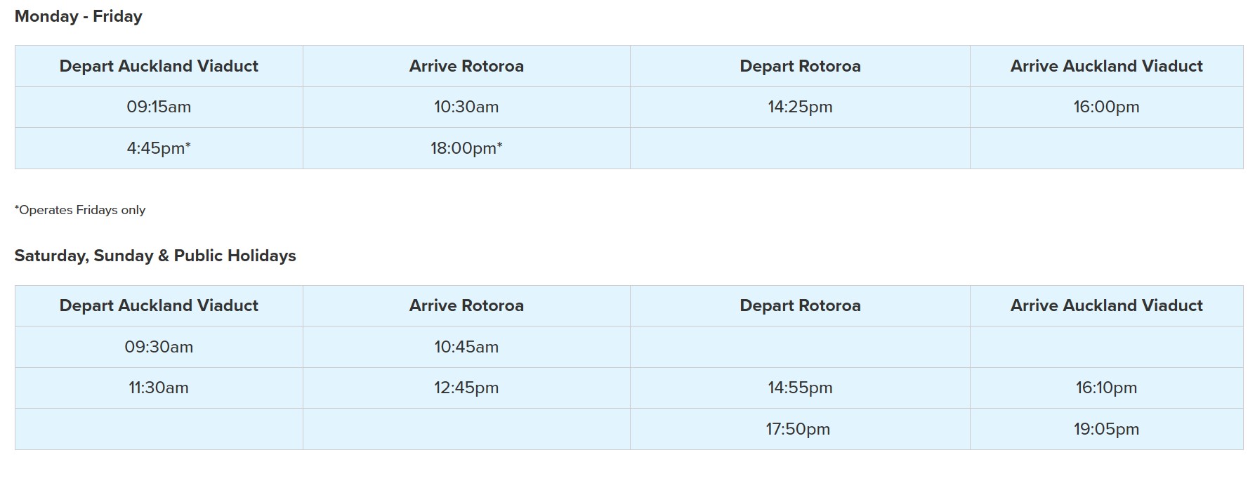Viewport: 1255px width, 488px height.
Task: Click the Operates Fridays only footnote
Action: 80,210
